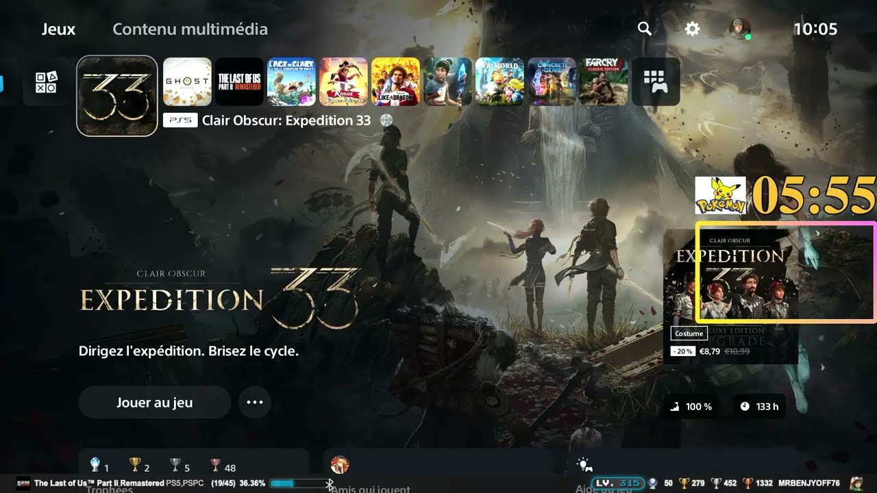Open the three-dot more options button

tap(255, 403)
